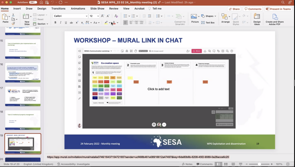Open the Slide Show tab
The width and height of the screenshot is (295, 167).
(x=97, y=8)
